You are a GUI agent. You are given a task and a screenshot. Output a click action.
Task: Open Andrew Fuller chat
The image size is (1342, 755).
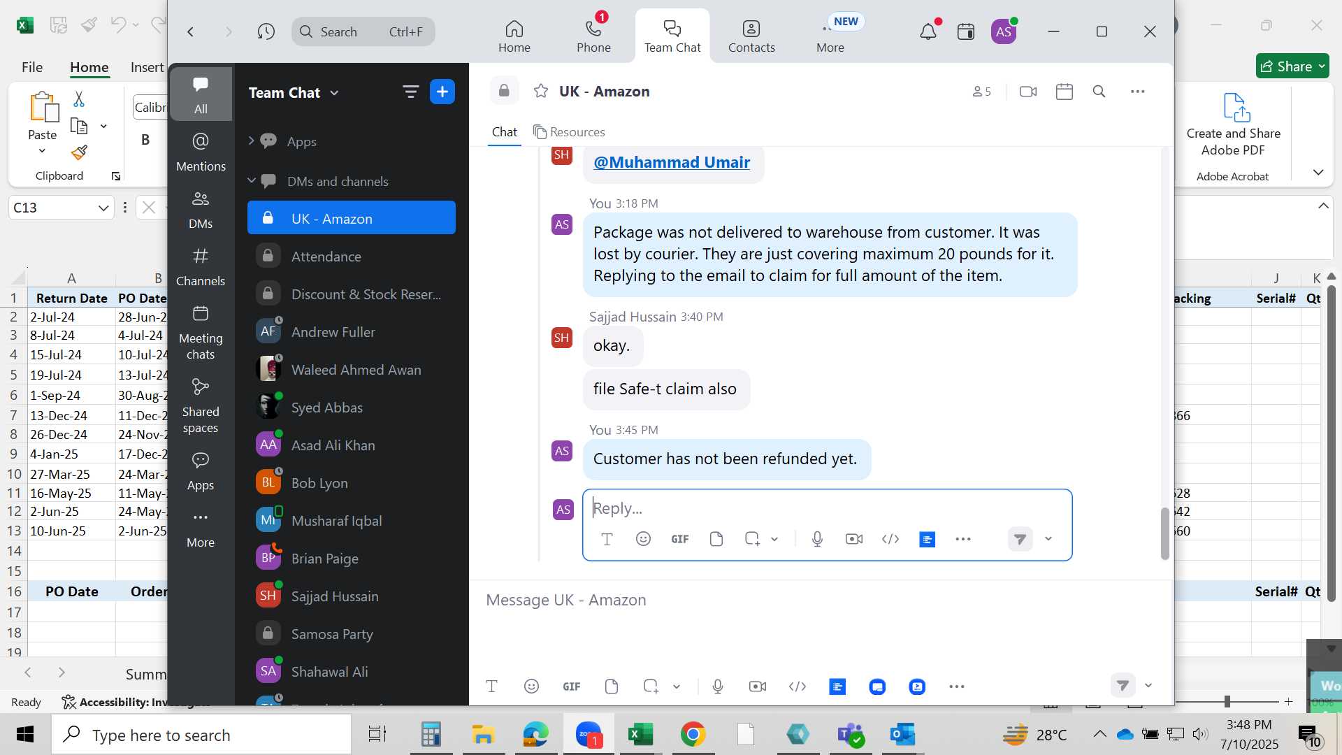(351, 331)
